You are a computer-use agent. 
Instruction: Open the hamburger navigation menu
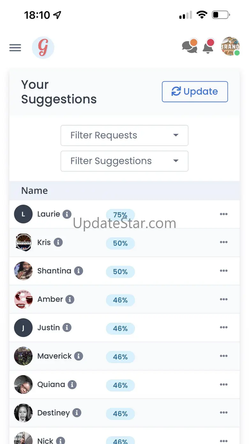[15, 48]
